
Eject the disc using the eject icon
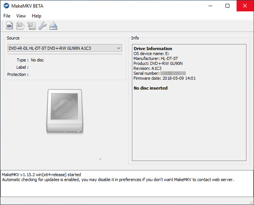53,26
